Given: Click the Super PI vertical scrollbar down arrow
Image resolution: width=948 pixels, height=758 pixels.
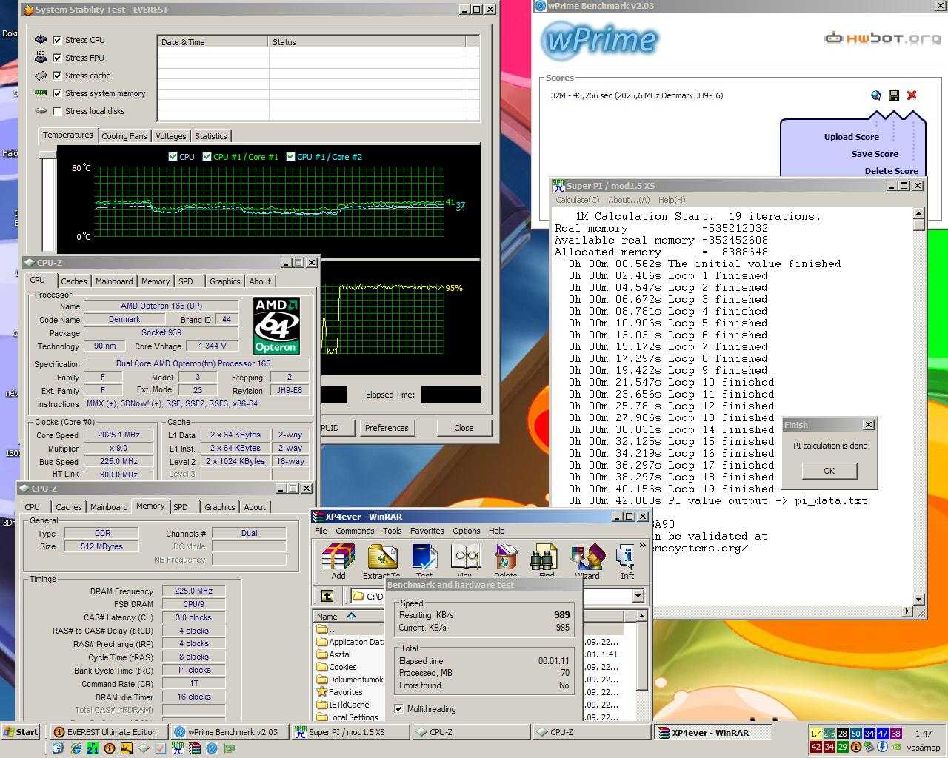Looking at the screenshot, I should pyautogui.click(x=919, y=600).
